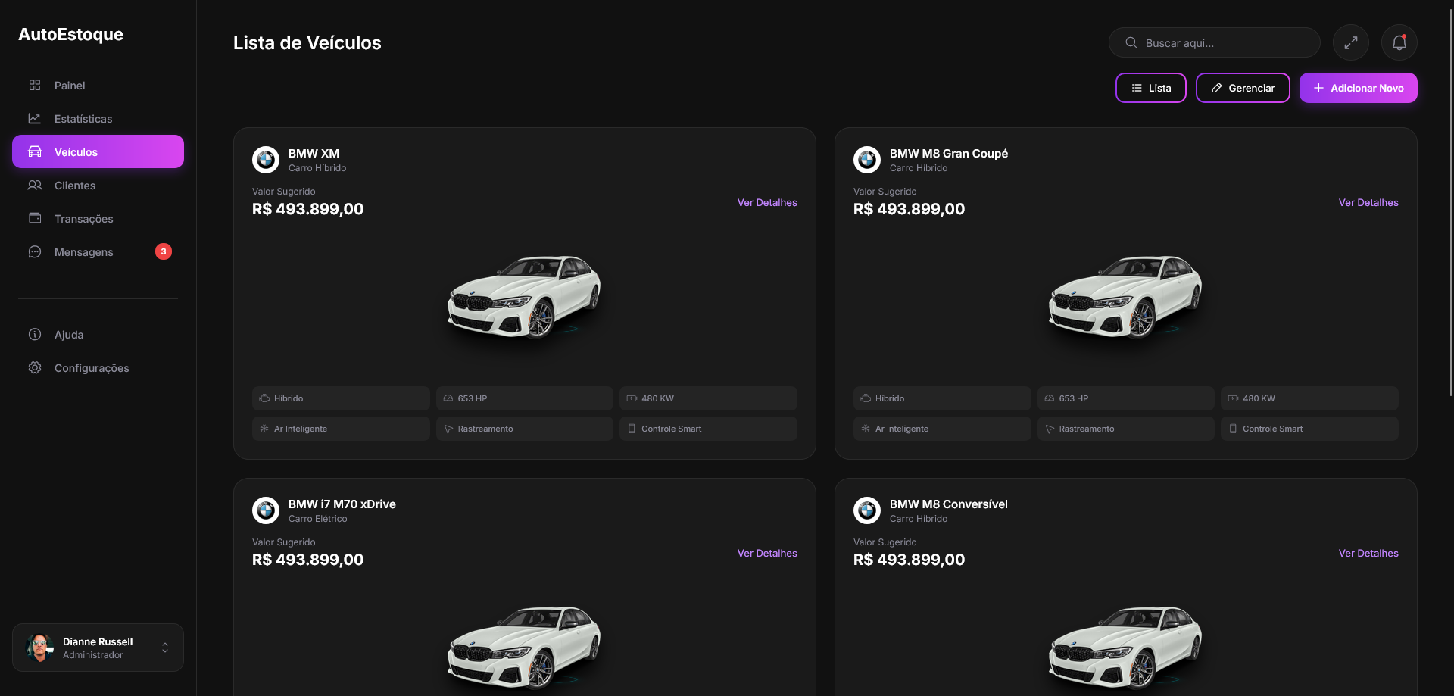Screen dimensions: 1454x696
Task: Click the fullscreen expand arrows icon
Action: [x=1351, y=42]
